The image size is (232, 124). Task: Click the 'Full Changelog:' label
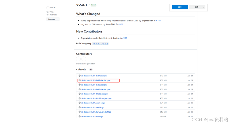(84, 44)
